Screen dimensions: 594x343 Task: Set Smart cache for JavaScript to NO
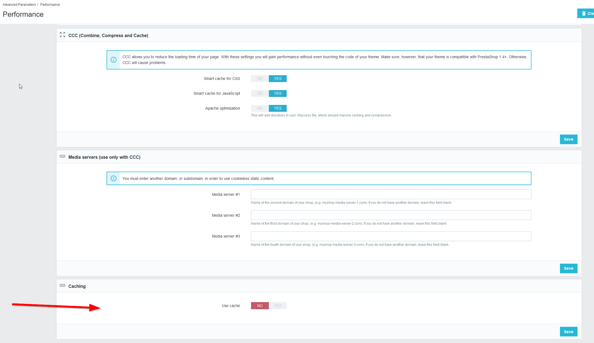(260, 93)
